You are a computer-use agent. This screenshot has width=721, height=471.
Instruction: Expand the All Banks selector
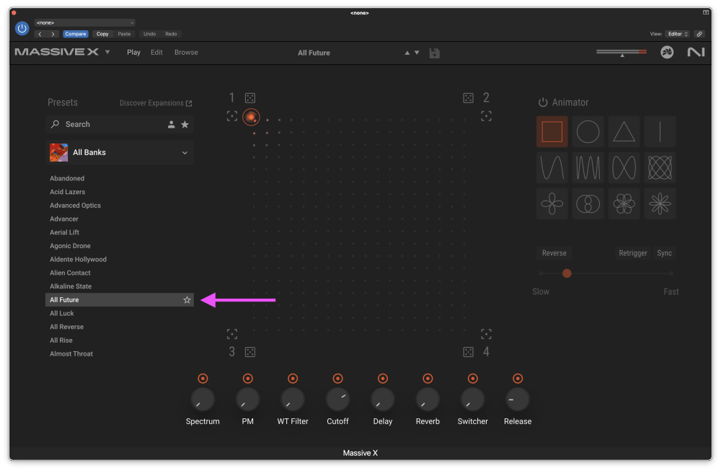pos(120,152)
